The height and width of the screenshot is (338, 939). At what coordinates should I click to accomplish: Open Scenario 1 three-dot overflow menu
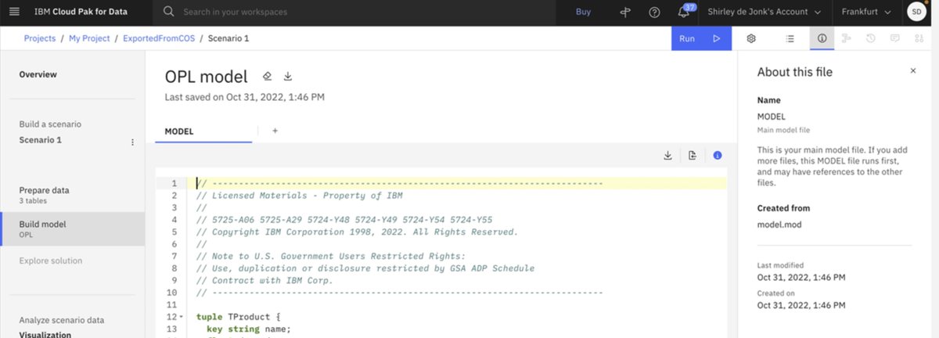(132, 142)
